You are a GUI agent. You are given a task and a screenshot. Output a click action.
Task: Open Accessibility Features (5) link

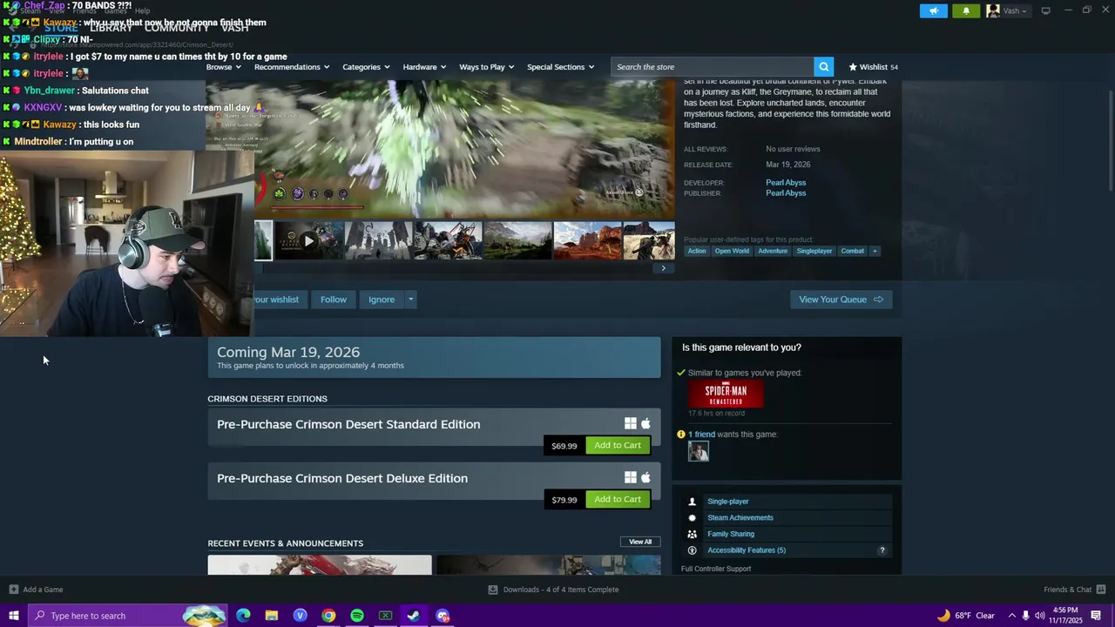(x=747, y=550)
